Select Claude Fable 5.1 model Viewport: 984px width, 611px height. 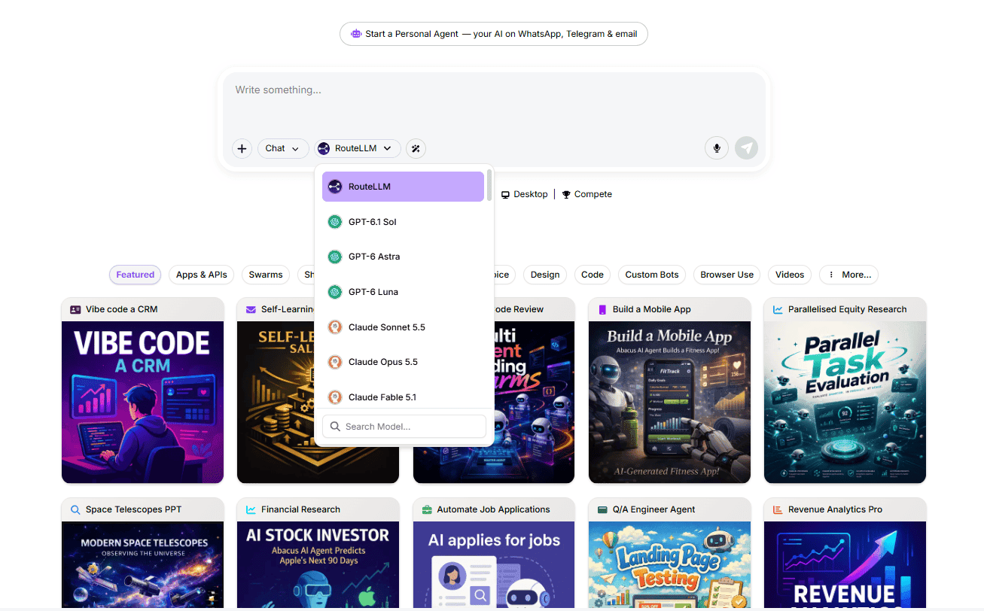point(403,397)
